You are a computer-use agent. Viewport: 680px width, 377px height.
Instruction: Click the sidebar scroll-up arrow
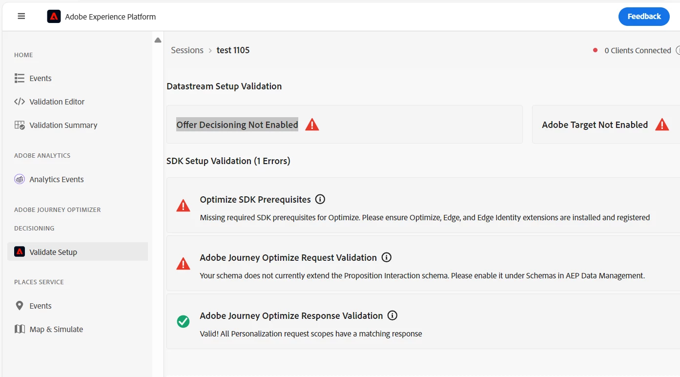coord(158,40)
